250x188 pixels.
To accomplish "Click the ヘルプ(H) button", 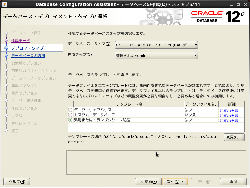I will point(17,182).
